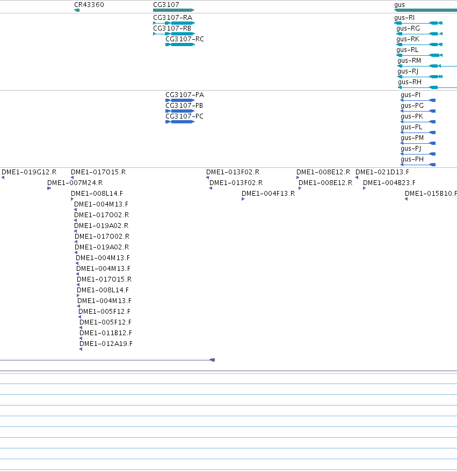Choose the gus-PK protein track item
457x472 pixels.
(x=418, y=122)
